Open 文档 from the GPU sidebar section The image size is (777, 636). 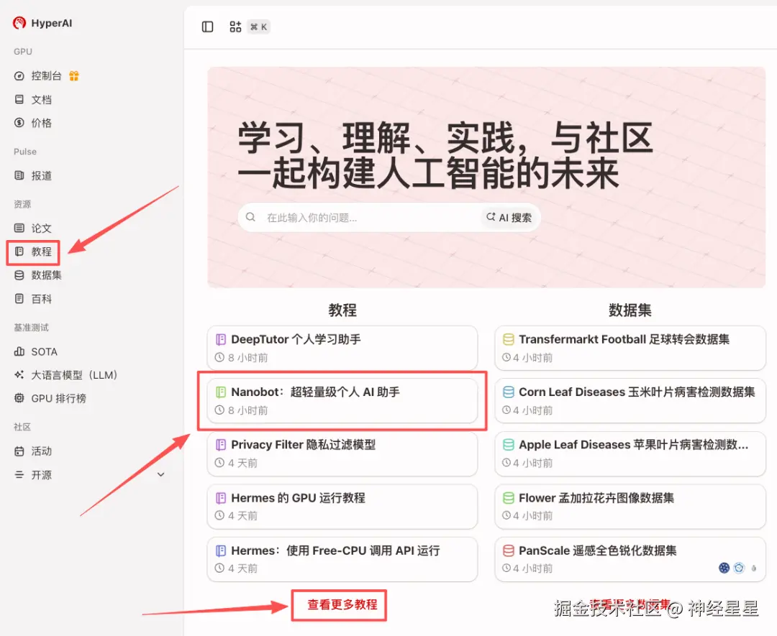(x=41, y=99)
